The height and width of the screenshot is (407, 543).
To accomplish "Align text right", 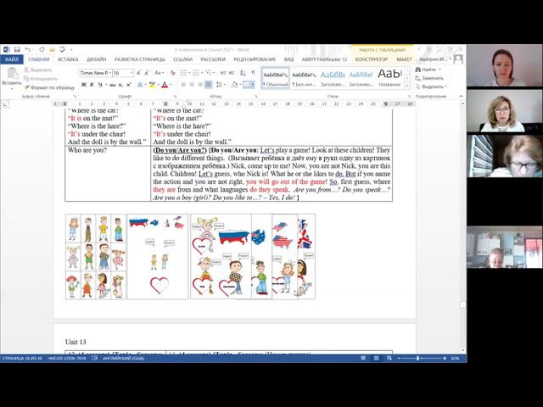I will pos(200,85).
